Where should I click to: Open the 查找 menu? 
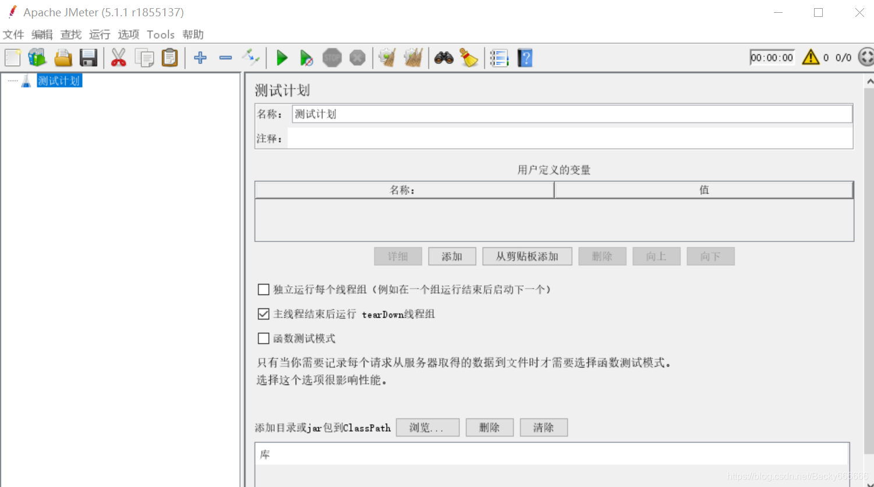coord(71,34)
